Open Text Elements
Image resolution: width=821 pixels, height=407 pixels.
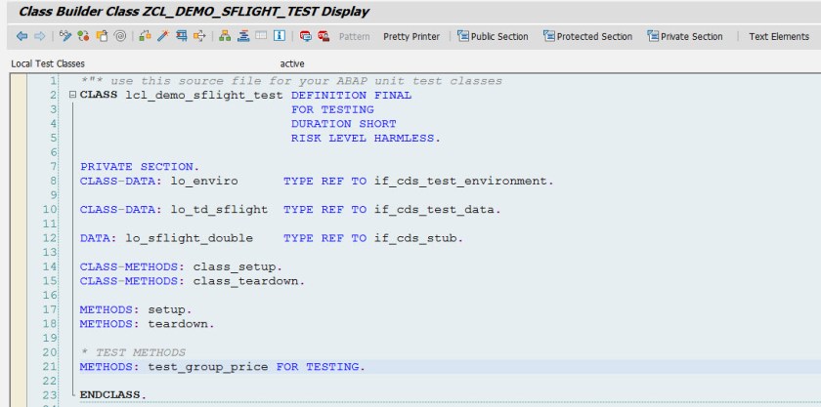779,37
